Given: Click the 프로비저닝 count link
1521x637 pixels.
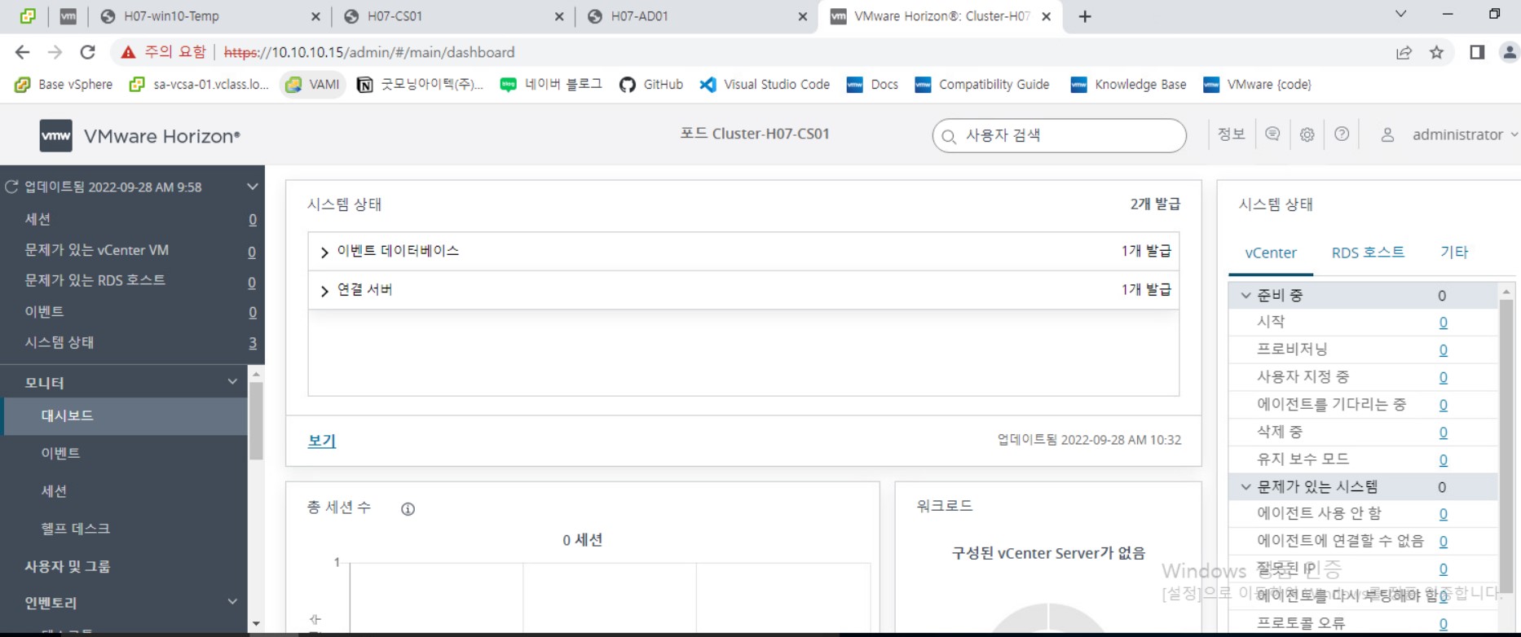Looking at the screenshot, I should click(x=1443, y=350).
